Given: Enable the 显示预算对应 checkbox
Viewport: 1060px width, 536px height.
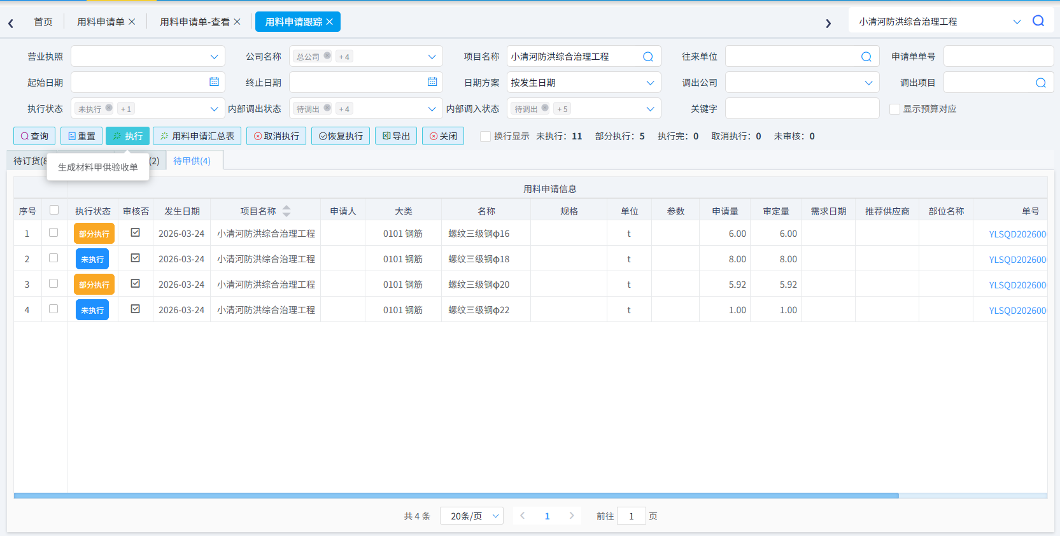Looking at the screenshot, I should click(x=894, y=109).
